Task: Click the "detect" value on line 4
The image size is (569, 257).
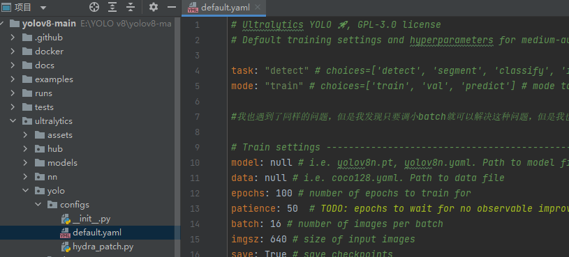Action: (287, 70)
